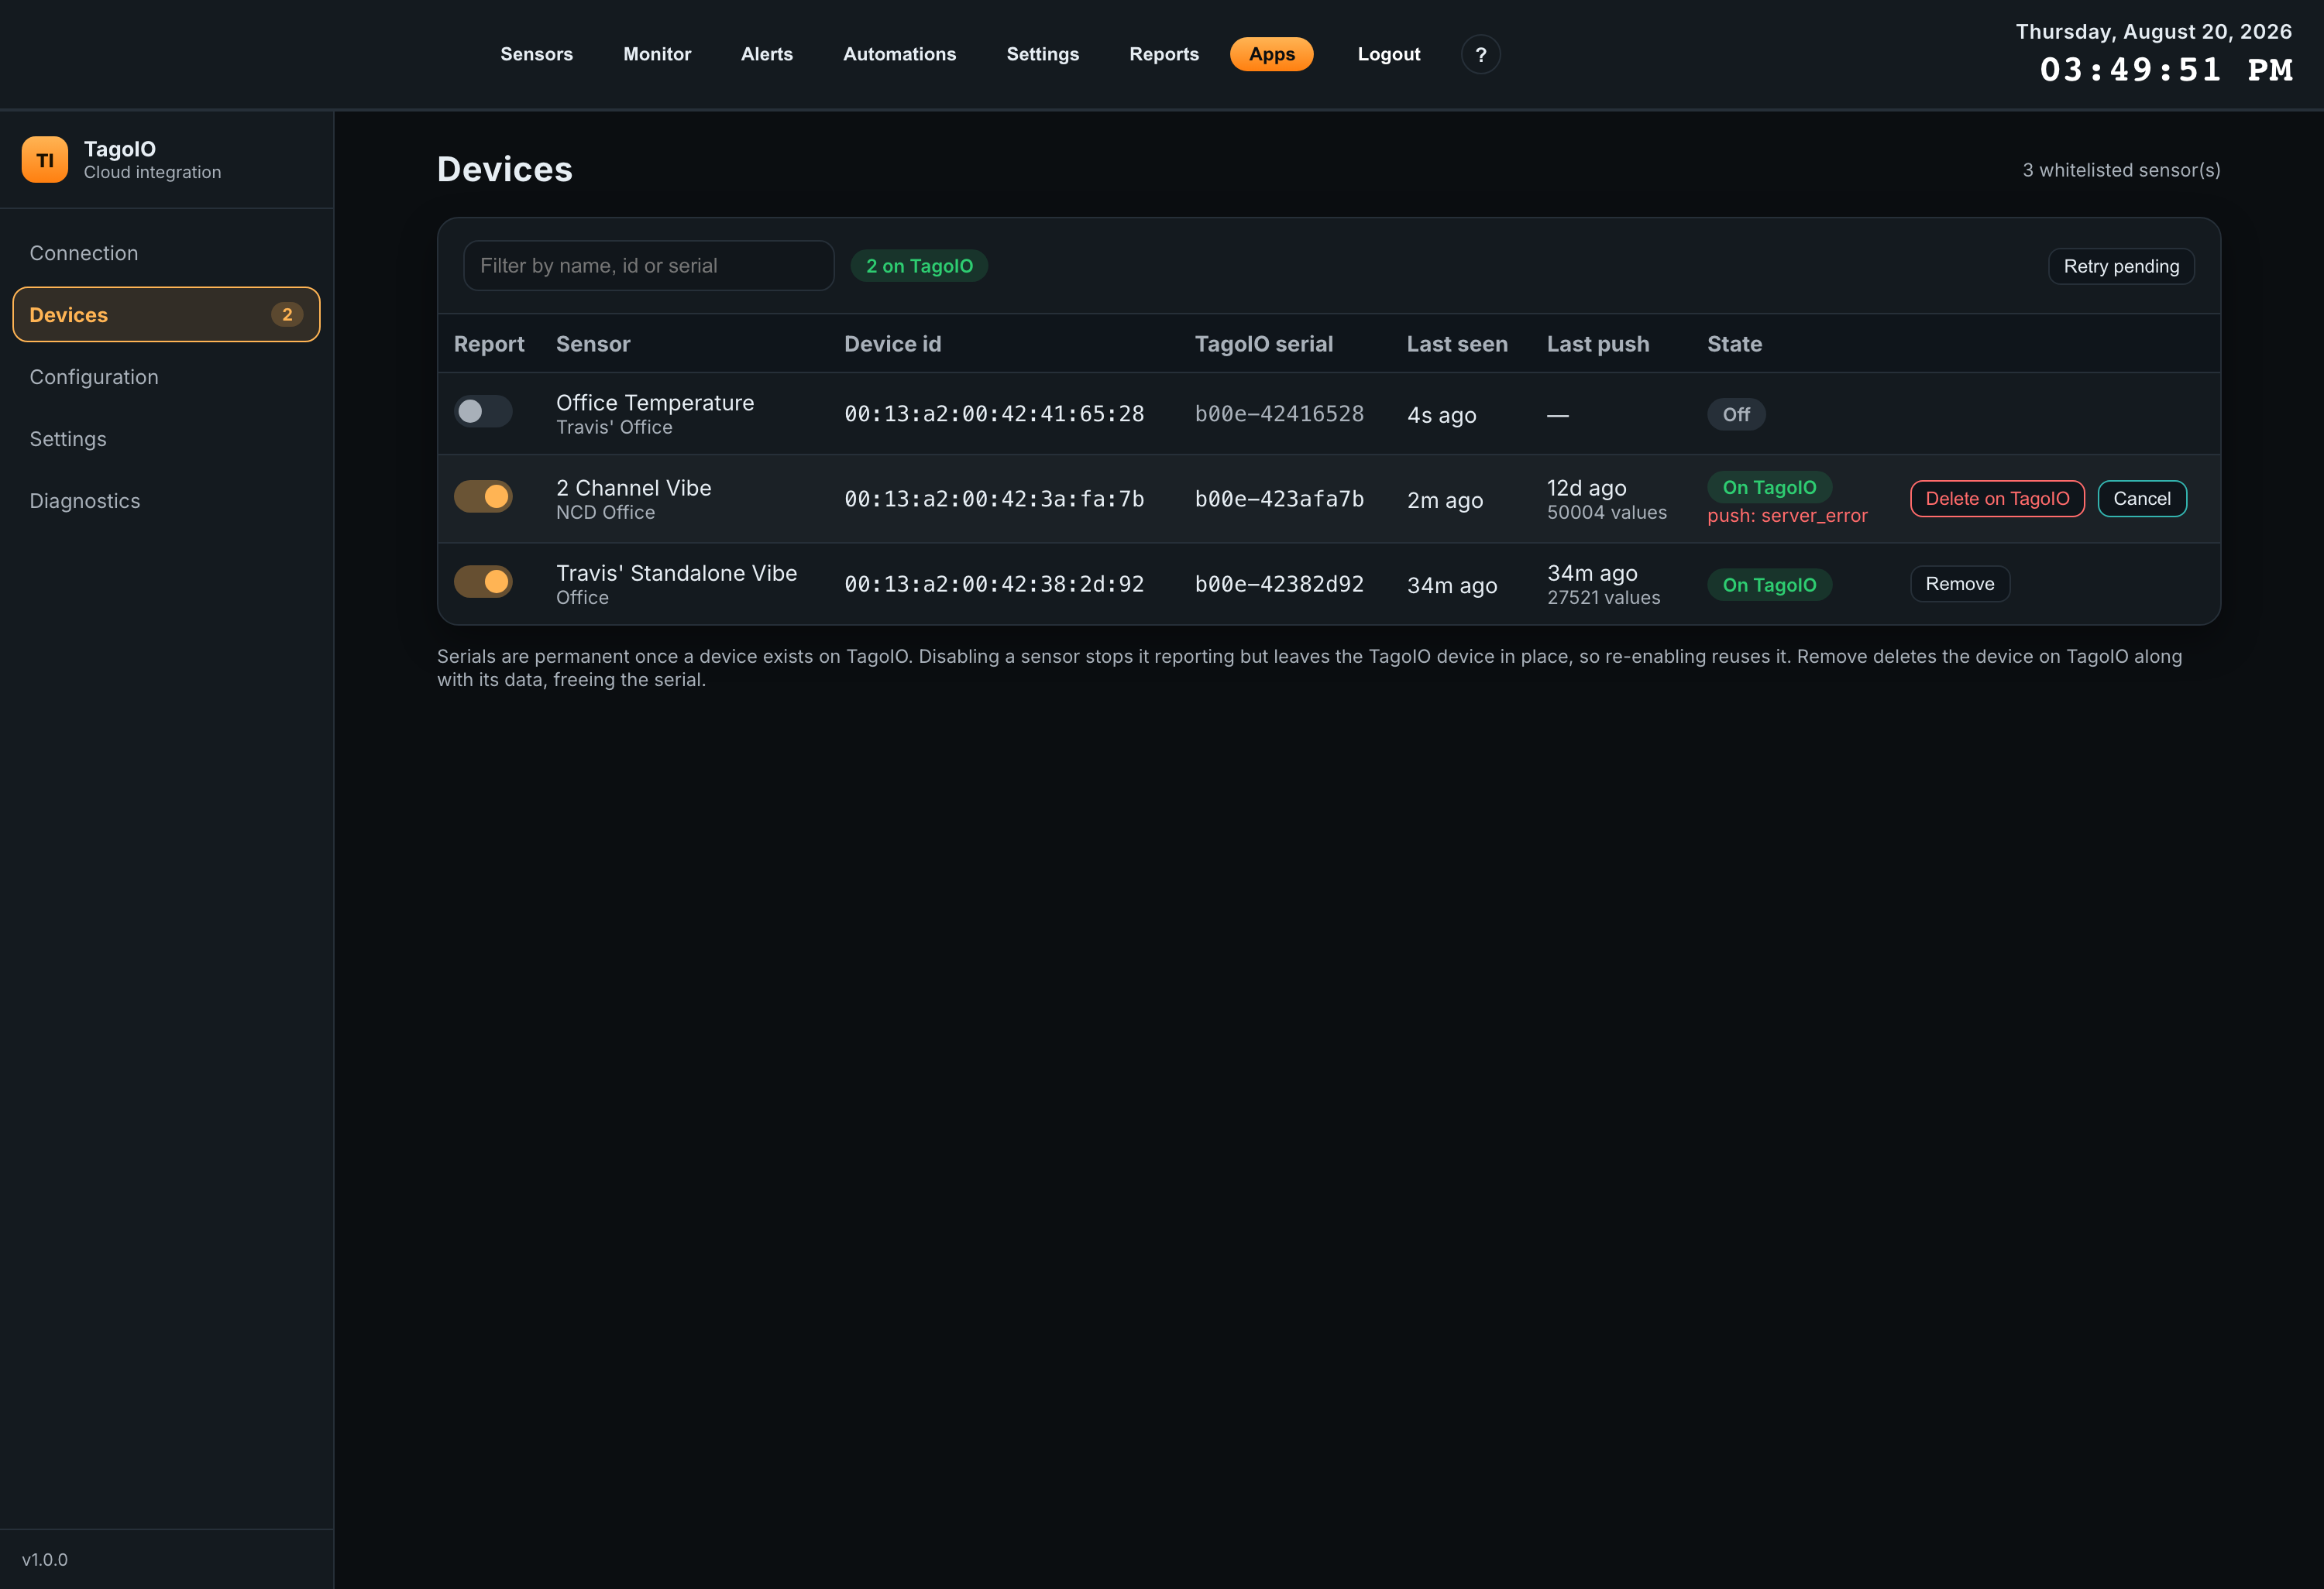Focus the filter by name, id or serial field
The height and width of the screenshot is (1589, 2324).
point(648,266)
